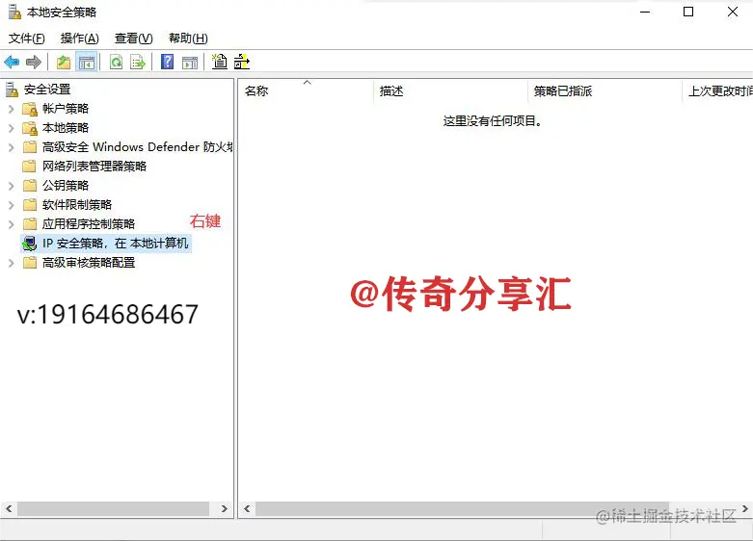
Task: Click the Create IP security policy icon
Action: click(x=220, y=62)
